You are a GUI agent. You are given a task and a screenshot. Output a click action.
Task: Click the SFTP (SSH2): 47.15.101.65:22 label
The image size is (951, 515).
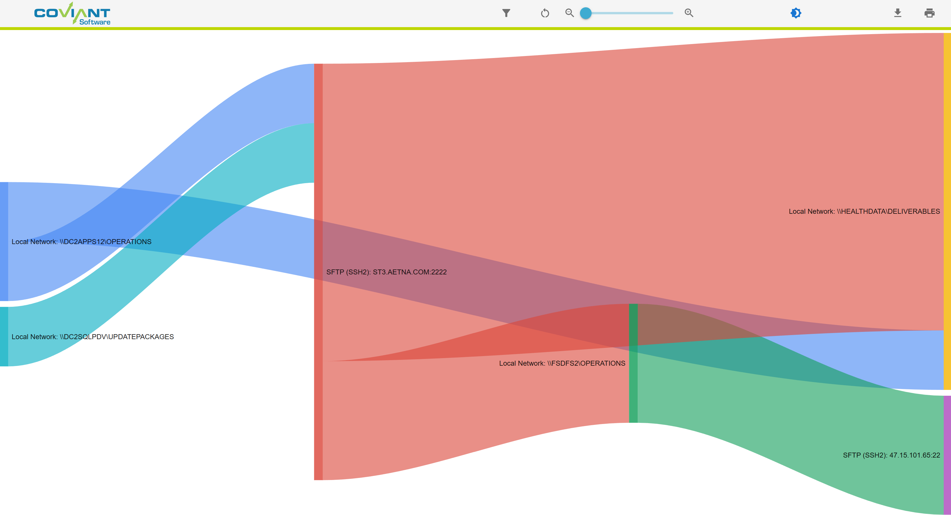[891, 455]
